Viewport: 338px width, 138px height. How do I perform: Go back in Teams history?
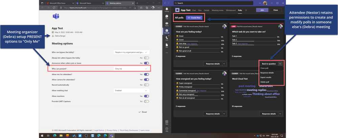165,3
